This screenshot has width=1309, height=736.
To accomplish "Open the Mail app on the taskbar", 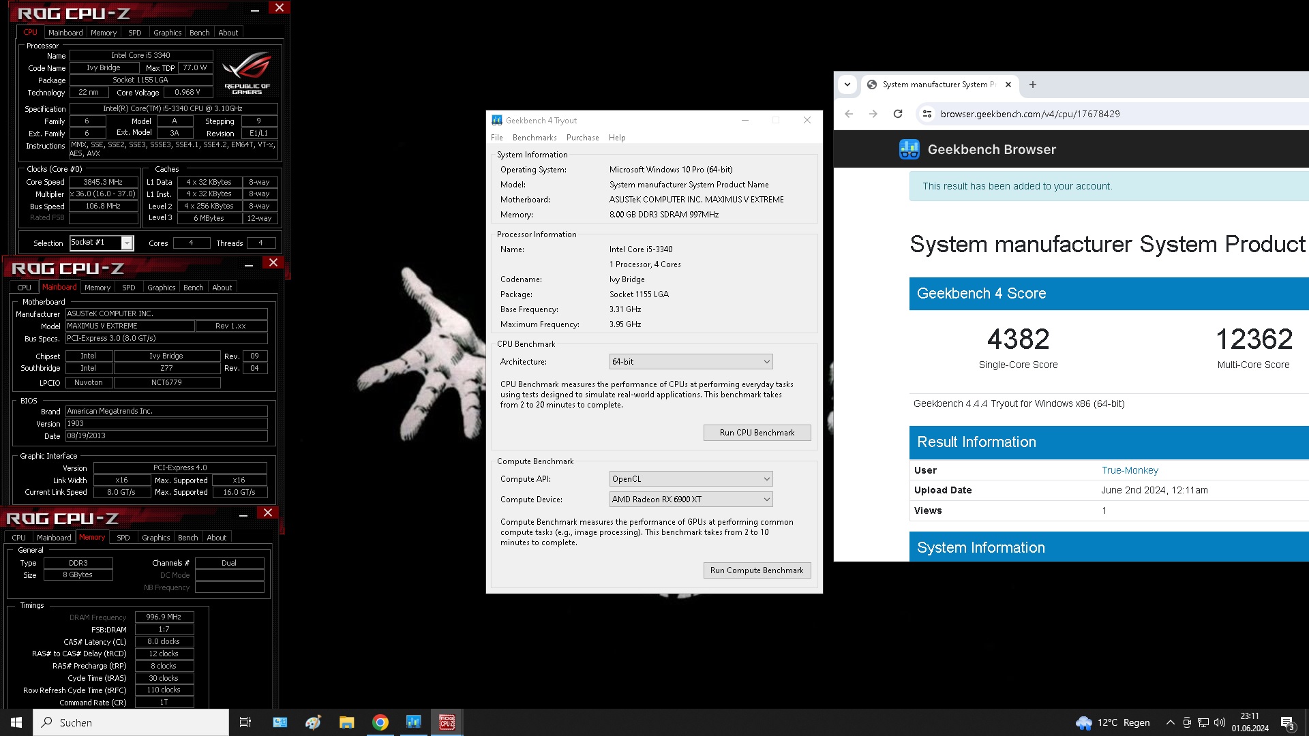I will pyautogui.click(x=280, y=722).
